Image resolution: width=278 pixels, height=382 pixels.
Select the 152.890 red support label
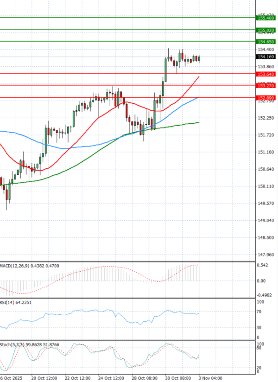coord(265,98)
